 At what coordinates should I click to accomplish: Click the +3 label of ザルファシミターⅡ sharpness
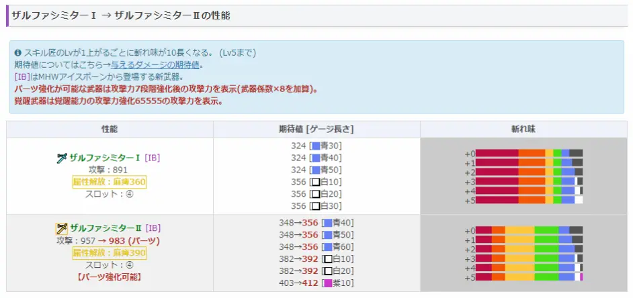(x=470, y=258)
